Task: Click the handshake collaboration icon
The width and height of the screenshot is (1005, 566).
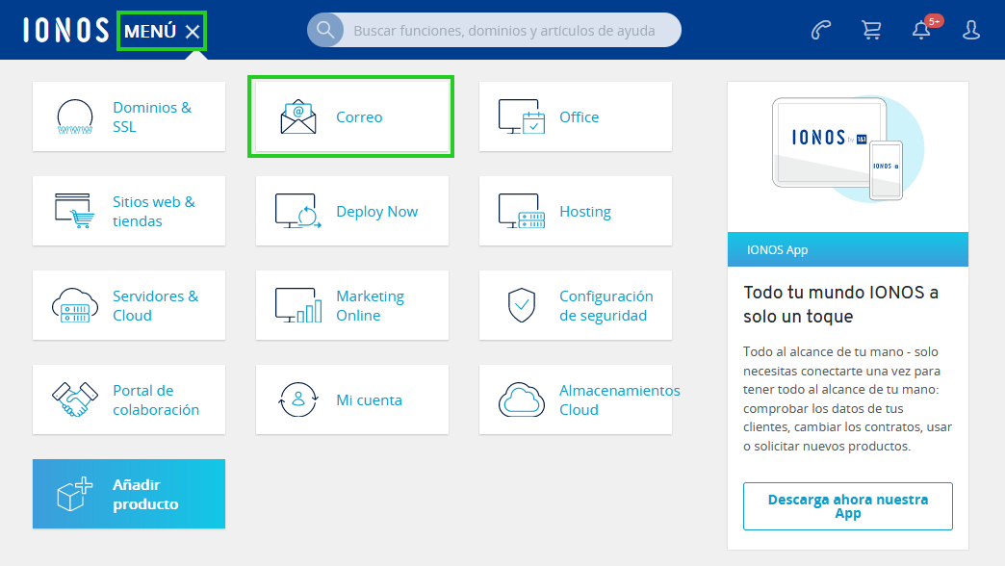Action: [75, 399]
